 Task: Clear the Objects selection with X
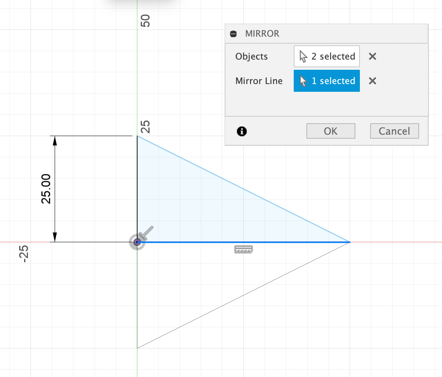coord(372,56)
